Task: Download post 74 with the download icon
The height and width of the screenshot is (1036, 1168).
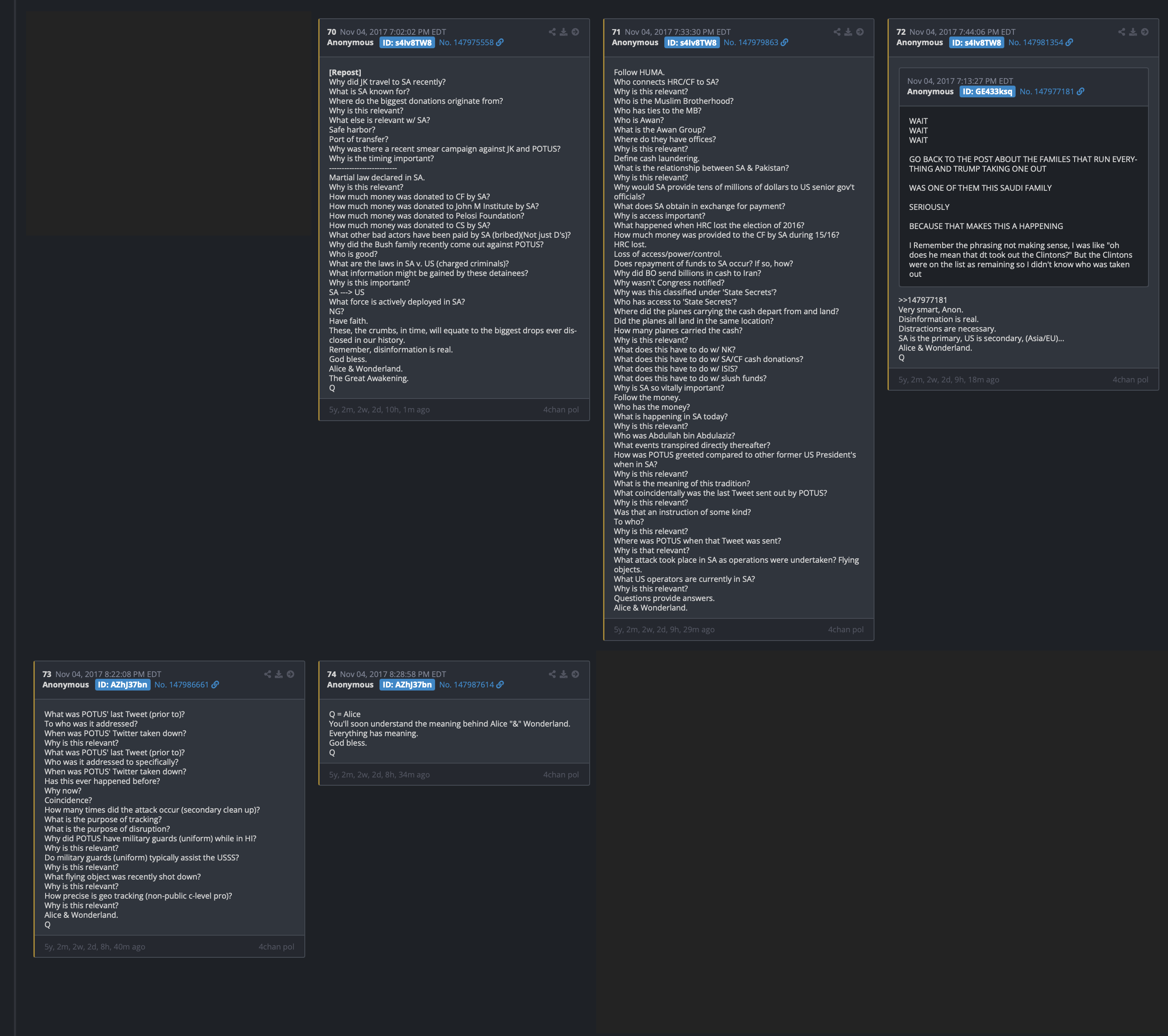Action: 564,674
